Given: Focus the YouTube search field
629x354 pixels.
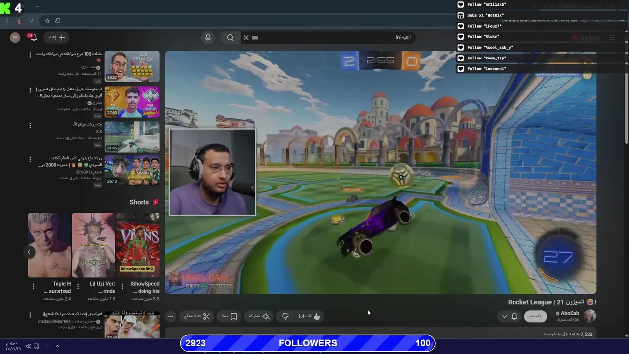Looking at the screenshot, I should 327,37.
